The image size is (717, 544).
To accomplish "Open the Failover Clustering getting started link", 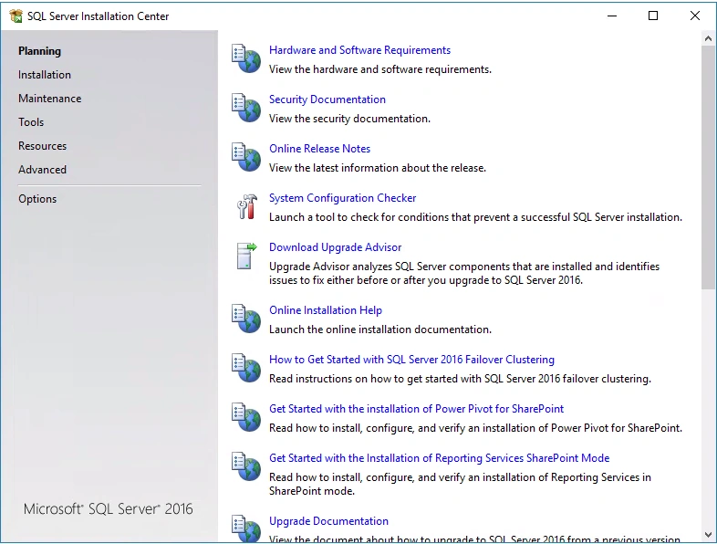I will click(411, 360).
